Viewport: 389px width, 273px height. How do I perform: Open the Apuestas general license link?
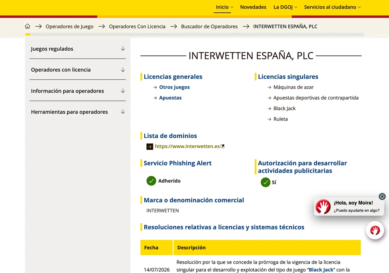[170, 98]
